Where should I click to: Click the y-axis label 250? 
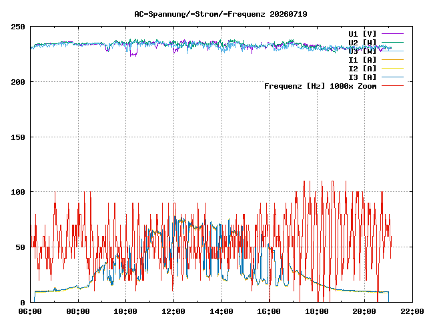pos(18,27)
